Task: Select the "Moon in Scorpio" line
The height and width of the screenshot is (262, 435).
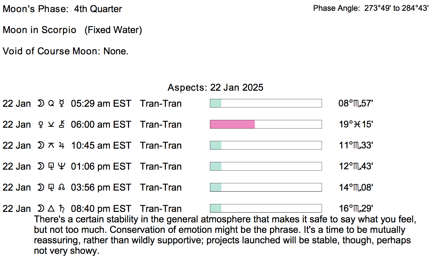Action: (72, 30)
